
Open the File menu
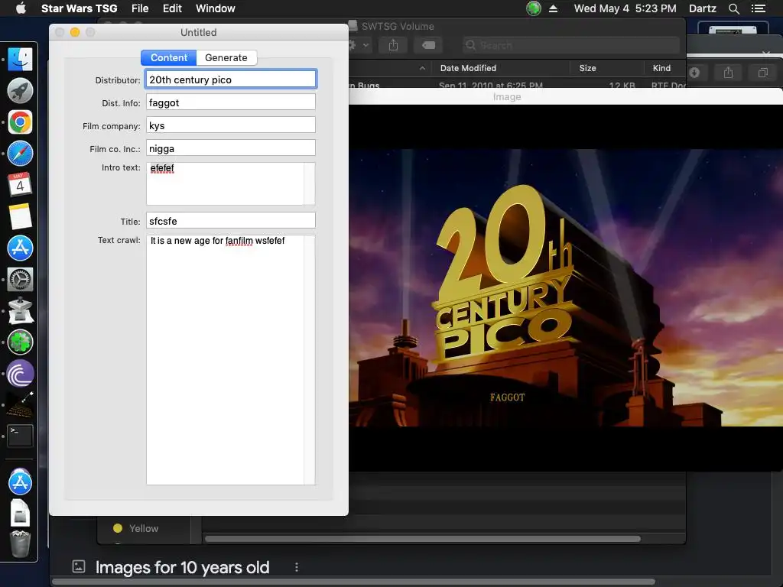[x=140, y=8]
